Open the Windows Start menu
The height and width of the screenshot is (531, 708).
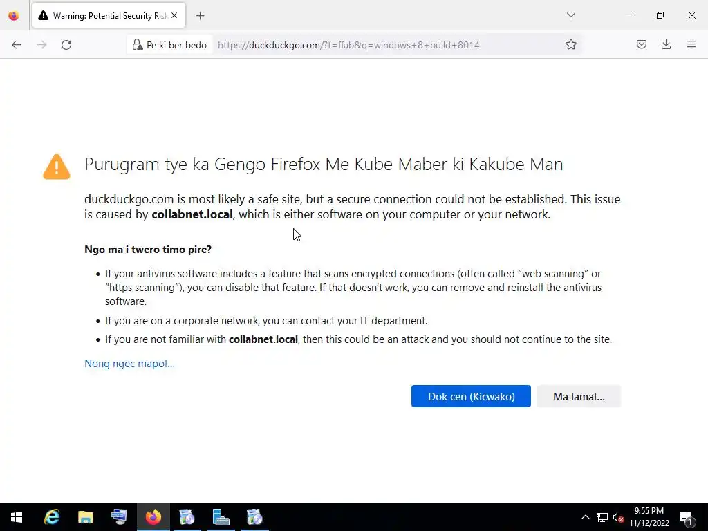[17, 517]
